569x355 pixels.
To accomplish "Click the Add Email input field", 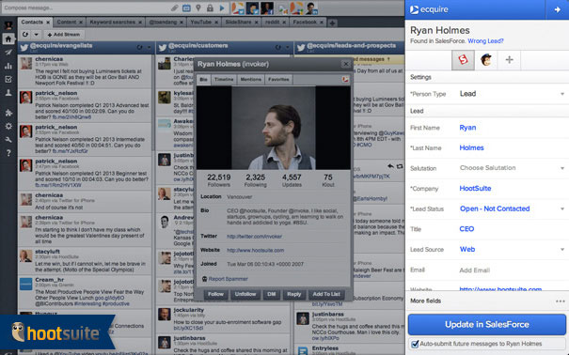I will pyautogui.click(x=512, y=270).
